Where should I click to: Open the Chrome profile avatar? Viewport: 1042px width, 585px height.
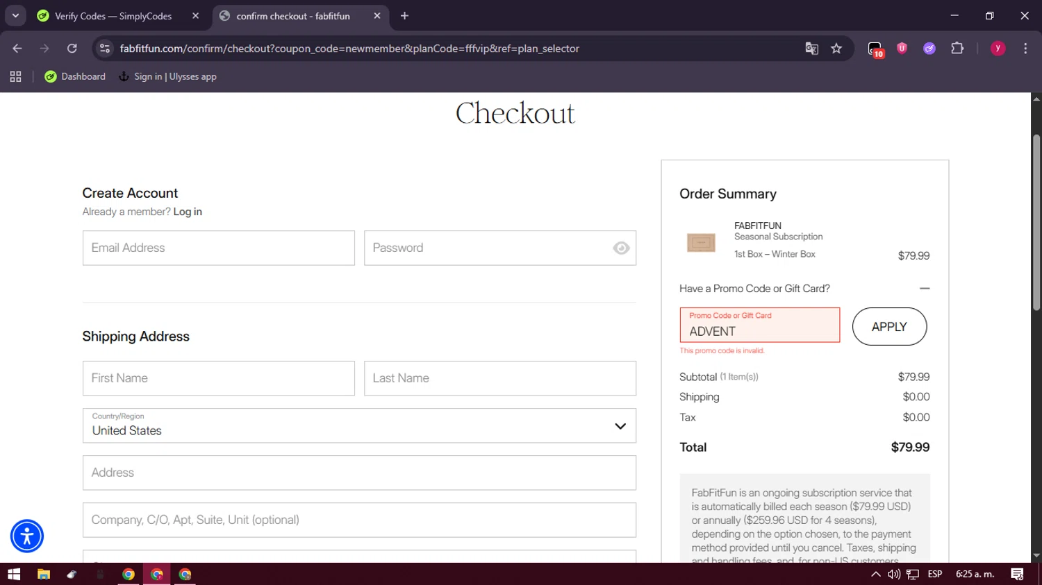(x=998, y=48)
